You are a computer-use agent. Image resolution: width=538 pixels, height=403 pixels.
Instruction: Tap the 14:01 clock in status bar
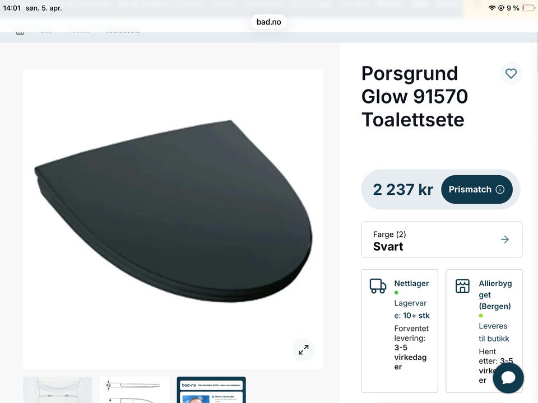tap(12, 8)
